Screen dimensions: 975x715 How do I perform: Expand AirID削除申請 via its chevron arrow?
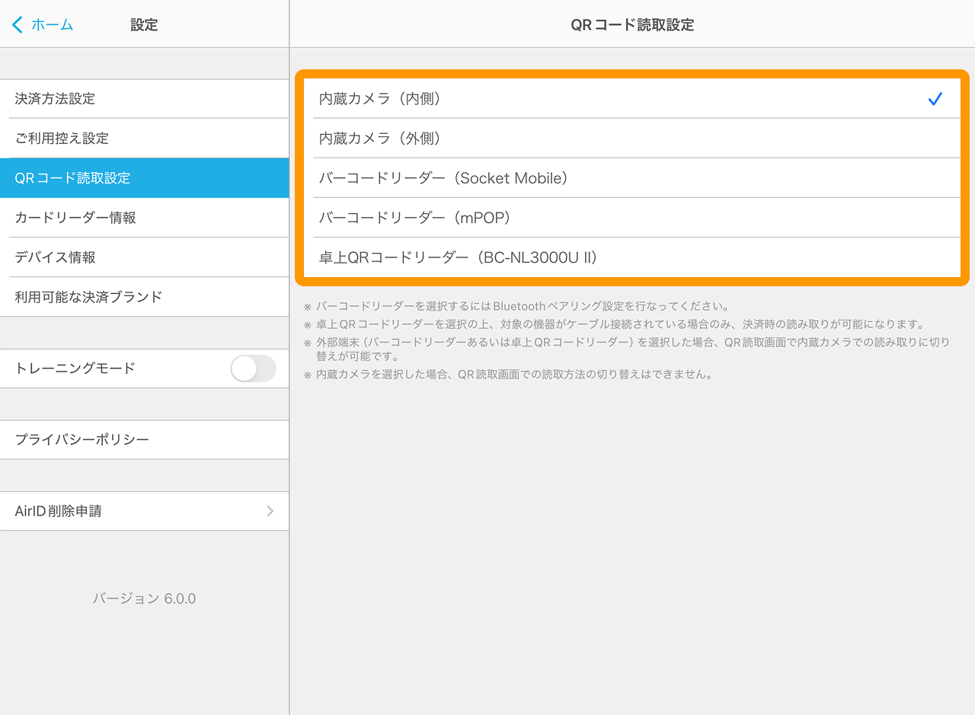[270, 512]
